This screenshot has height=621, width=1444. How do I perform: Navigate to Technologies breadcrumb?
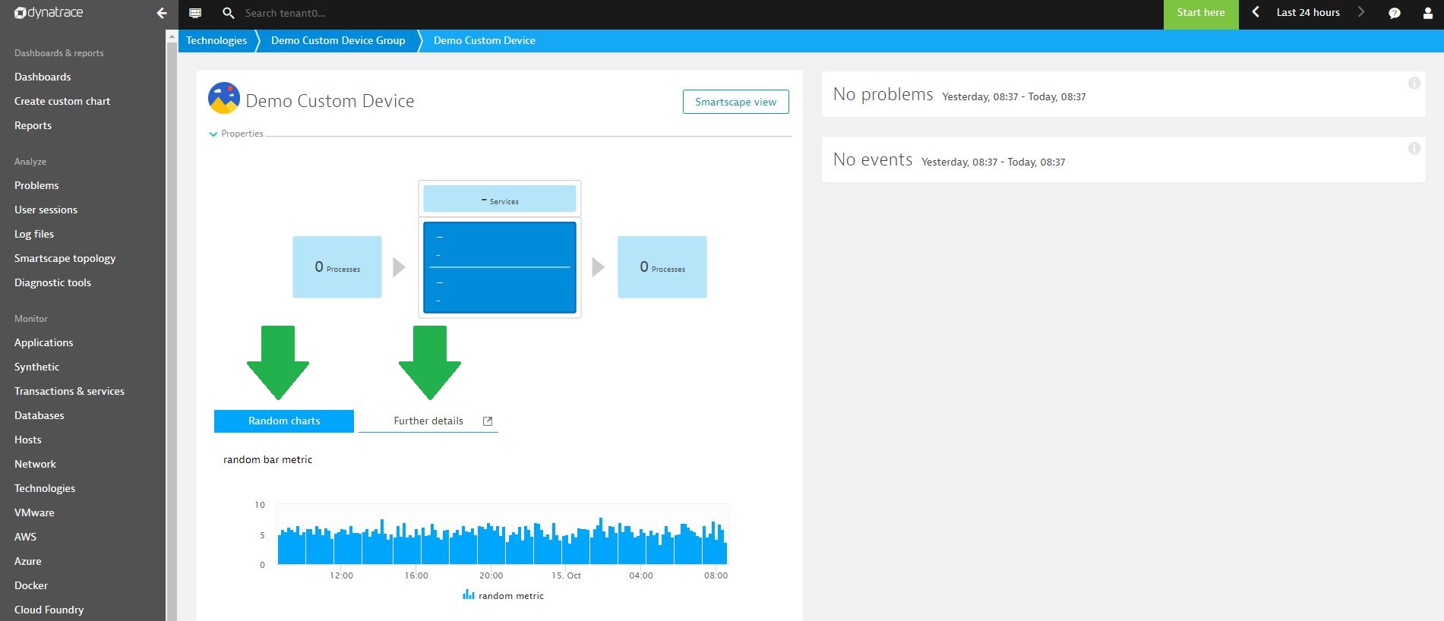[x=216, y=40]
